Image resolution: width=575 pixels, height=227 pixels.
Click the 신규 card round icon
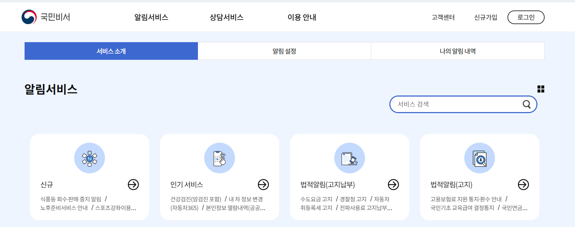coord(90,158)
